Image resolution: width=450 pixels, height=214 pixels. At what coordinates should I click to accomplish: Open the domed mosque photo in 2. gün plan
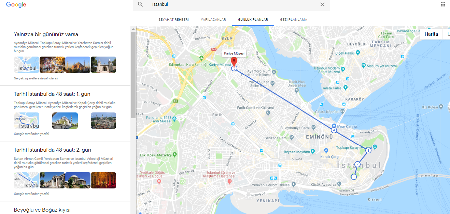[78, 180]
